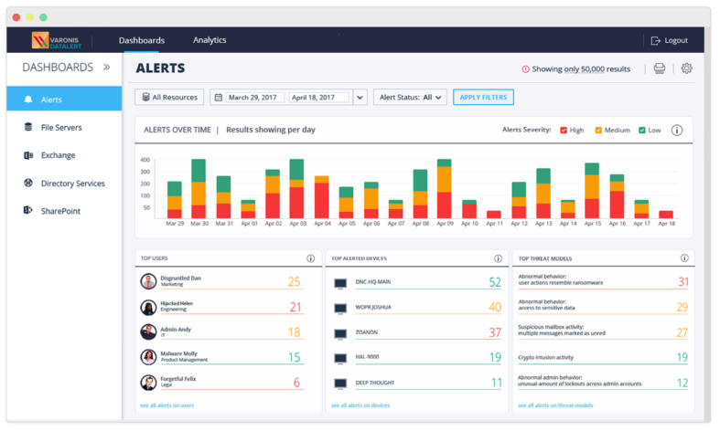Click the Top Threat Models info icon

(x=684, y=258)
